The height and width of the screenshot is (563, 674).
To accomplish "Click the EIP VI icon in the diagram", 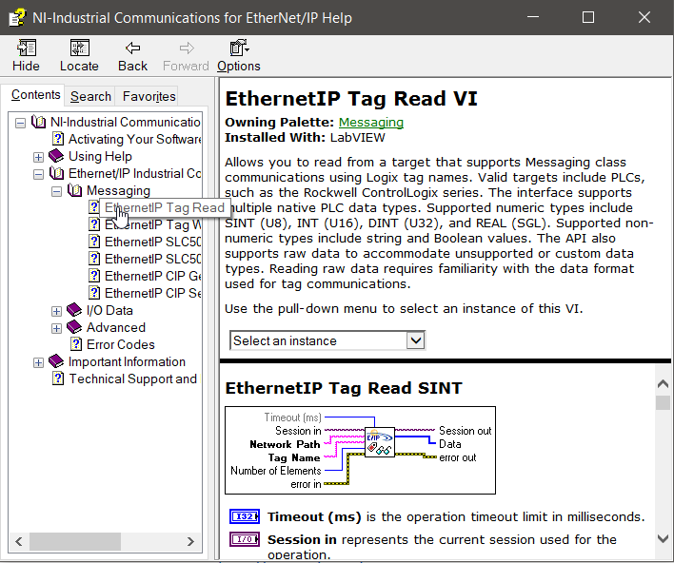I will [x=380, y=442].
